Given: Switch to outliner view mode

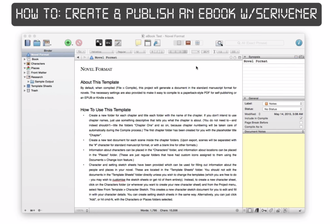Looking at the screenshot, I should click(x=198, y=43).
